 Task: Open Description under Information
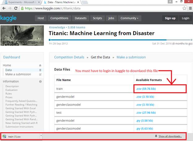(x=12, y=86)
